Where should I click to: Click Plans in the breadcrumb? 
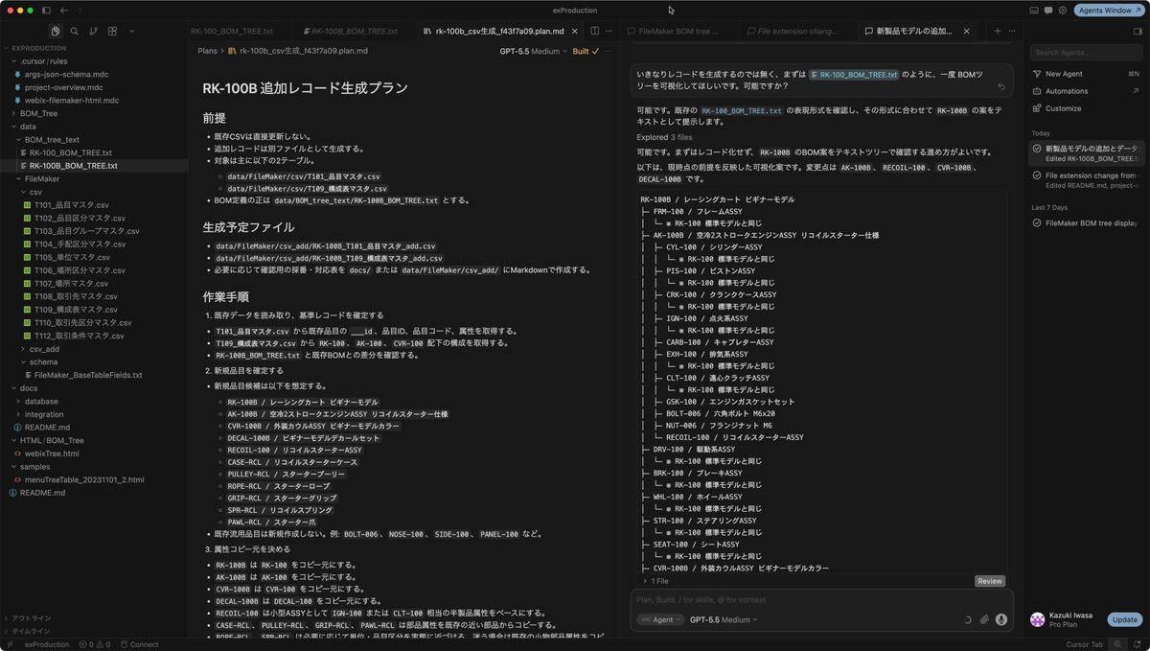coord(207,51)
